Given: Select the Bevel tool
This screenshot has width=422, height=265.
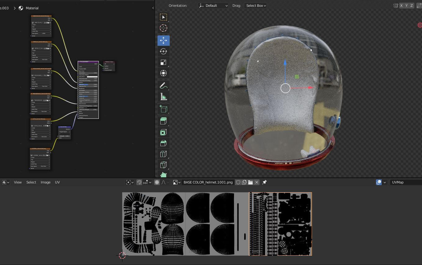Looking at the screenshot, I should [163, 143].
